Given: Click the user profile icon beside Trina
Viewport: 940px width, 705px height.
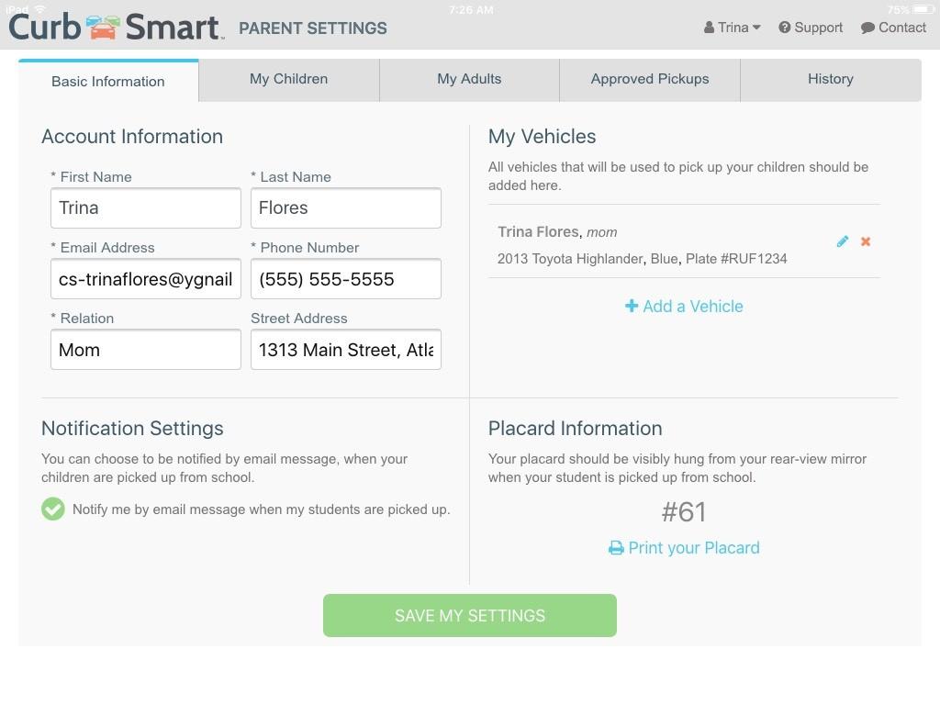Looking at the screenshot, I should [710, 28].
